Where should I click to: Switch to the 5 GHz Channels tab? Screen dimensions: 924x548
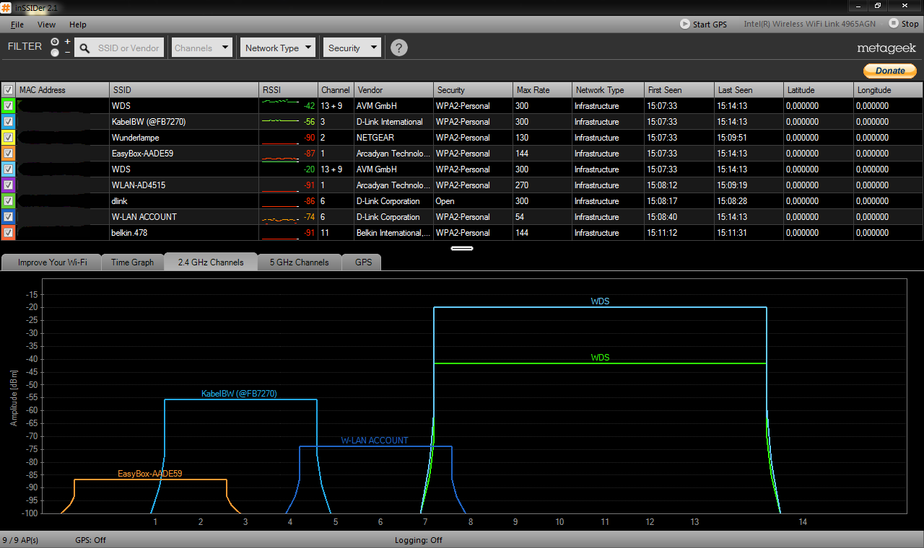click(300, 262)
